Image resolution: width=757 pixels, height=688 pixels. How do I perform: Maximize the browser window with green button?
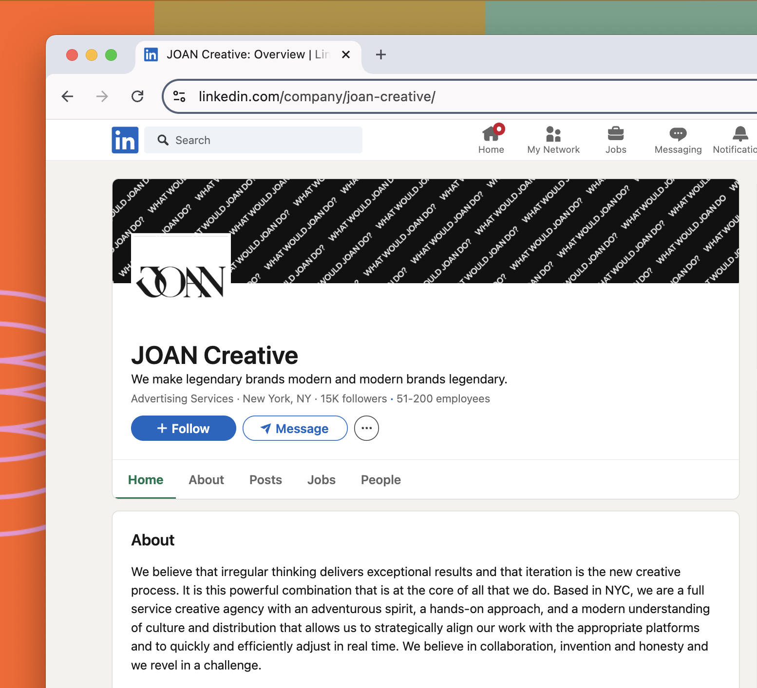(x=111, y=55)
